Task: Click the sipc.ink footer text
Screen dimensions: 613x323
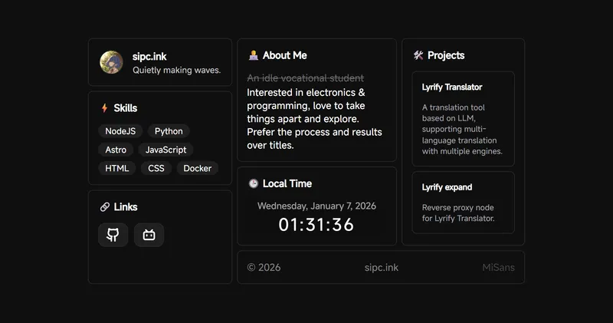Action: tap(381, 268)
